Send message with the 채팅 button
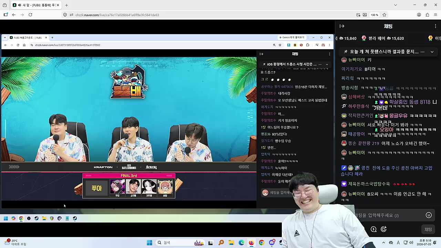This screenshot has height=248, width=441. coord(428,229)
